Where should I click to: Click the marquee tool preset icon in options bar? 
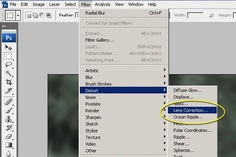click(10, 15)
